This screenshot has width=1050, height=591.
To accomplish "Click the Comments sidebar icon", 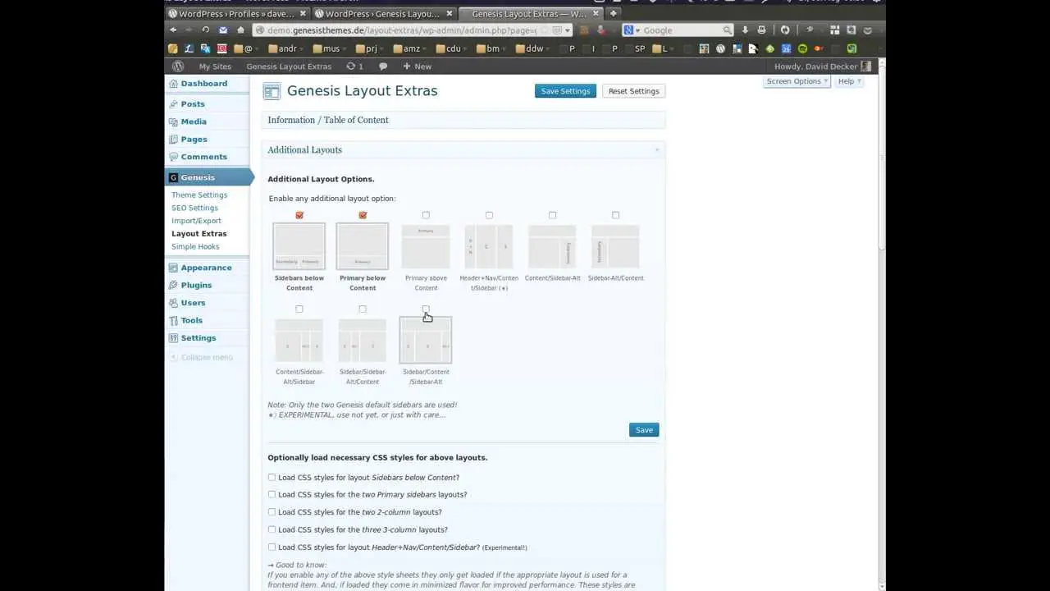I will (x=173, y=157).
